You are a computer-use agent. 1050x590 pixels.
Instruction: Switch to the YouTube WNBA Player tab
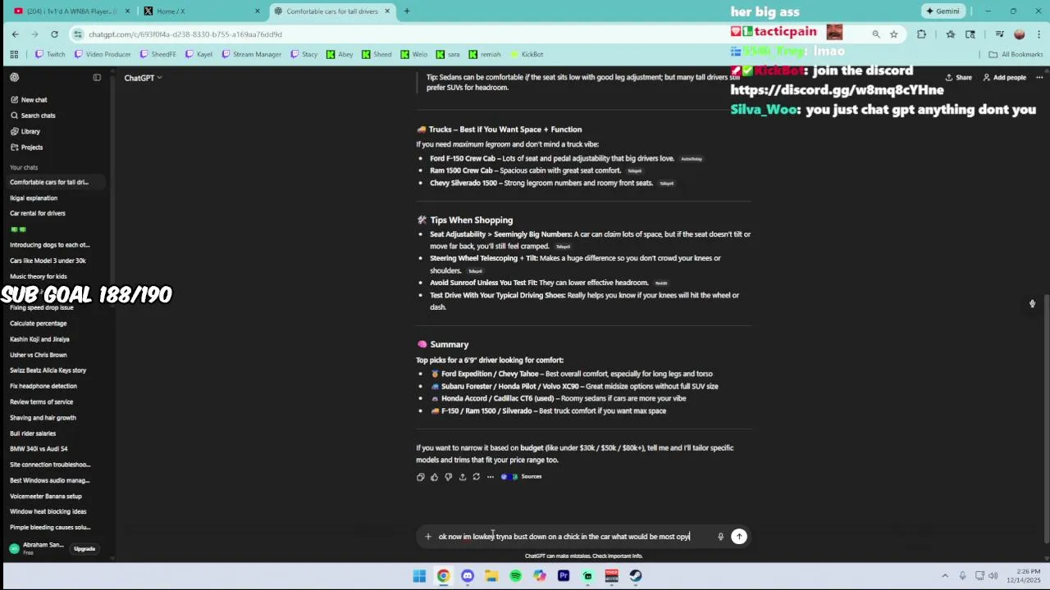pyautogui.click(x=70, y=11)
